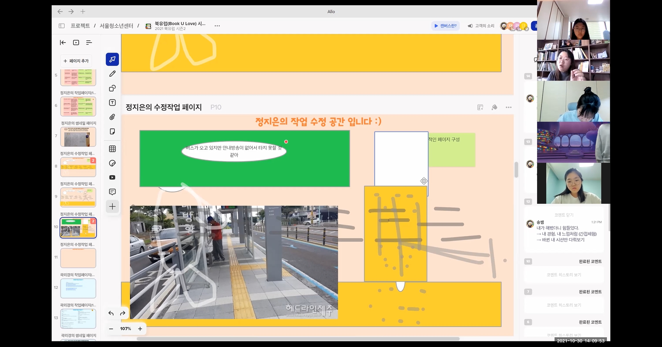The image size is (662, 347).
Task: Select page 13 thumbnail
Action: [78, 319]
